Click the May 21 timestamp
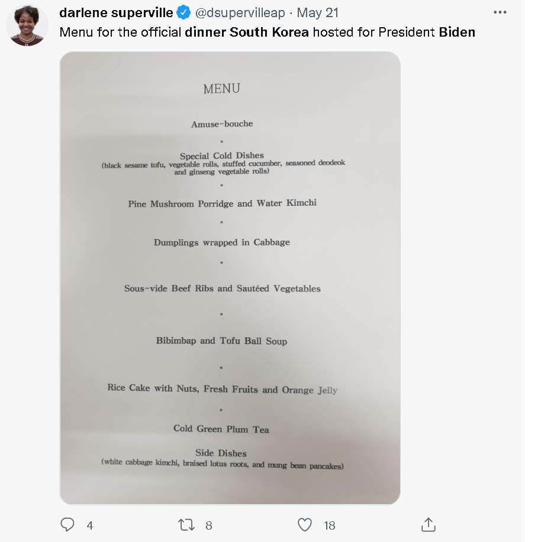 [x=317, y=13]
